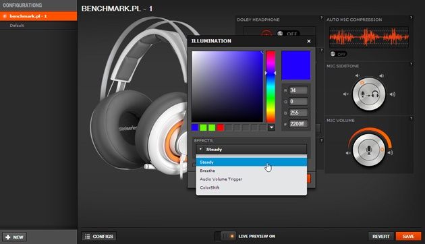Click the plus icon on the NEW button
The width and height of the screenshot is (425, 244).
click(x=8, y=237)
